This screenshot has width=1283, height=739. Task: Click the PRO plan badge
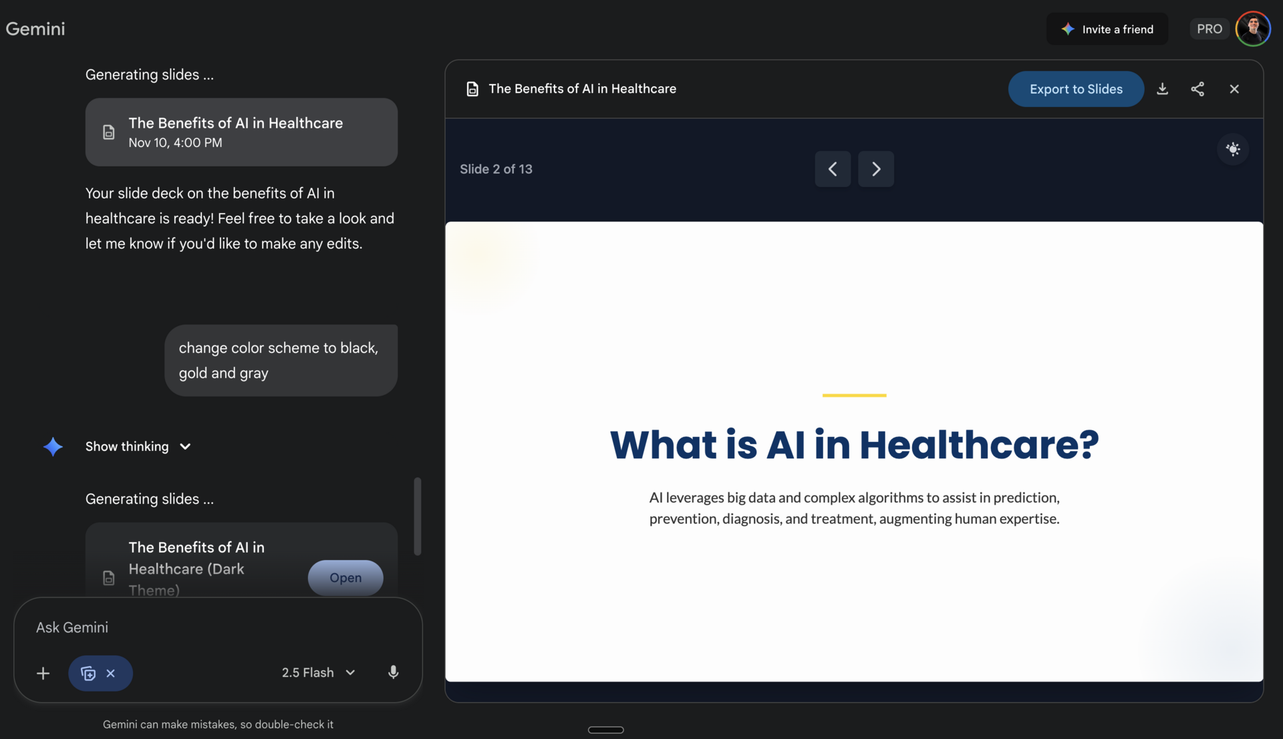click(x=1209, y=29)
